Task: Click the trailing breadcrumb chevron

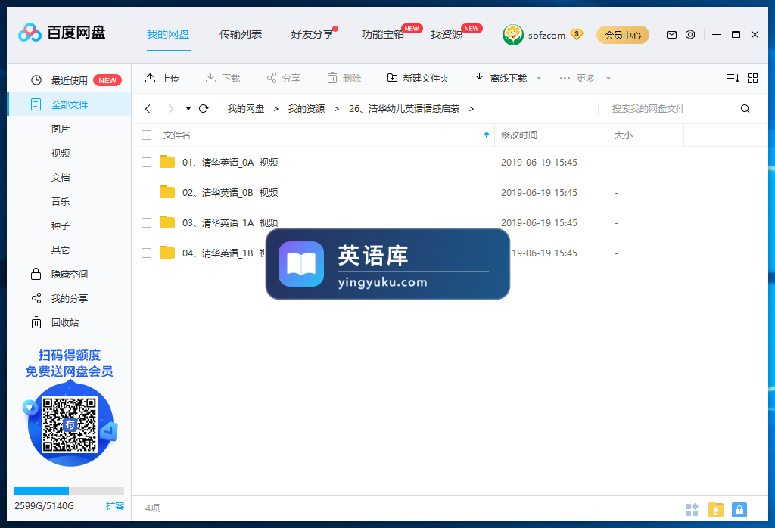Action: coord(471,109)
